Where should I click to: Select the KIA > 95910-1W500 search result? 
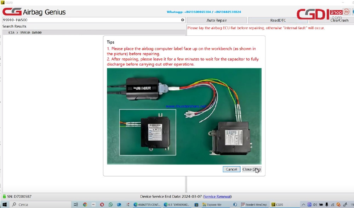click(x=94, y=32)
